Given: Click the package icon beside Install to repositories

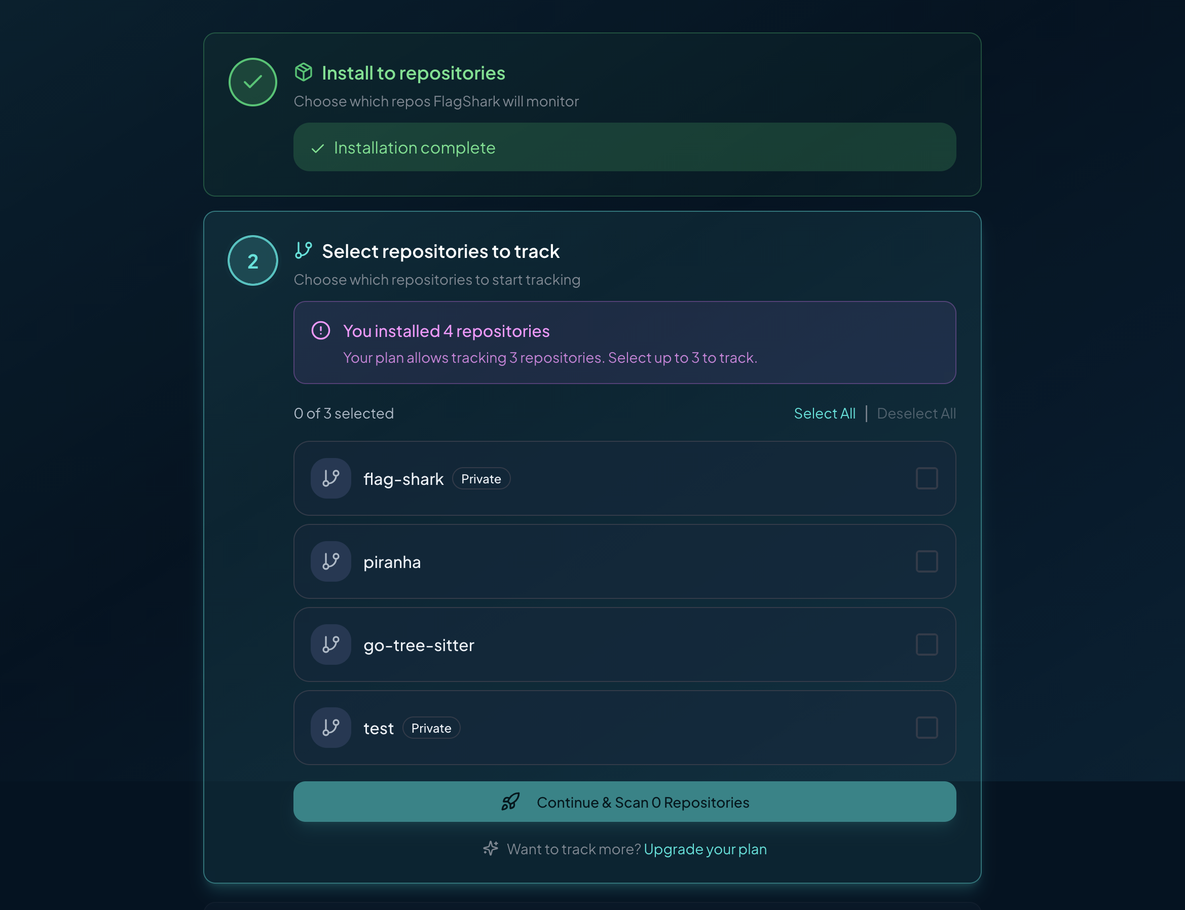Looking at the screenshot, I should click(305, 72).
